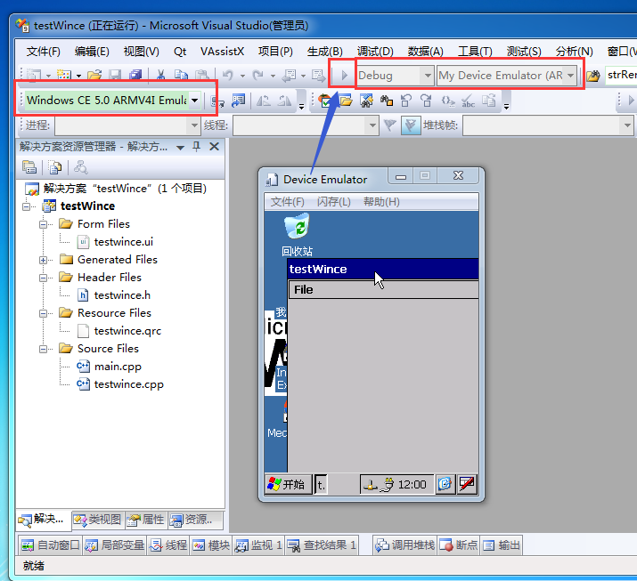Open the 堆栈帧 stack frame dropdown
637x581 pixels.
[627, 125]
